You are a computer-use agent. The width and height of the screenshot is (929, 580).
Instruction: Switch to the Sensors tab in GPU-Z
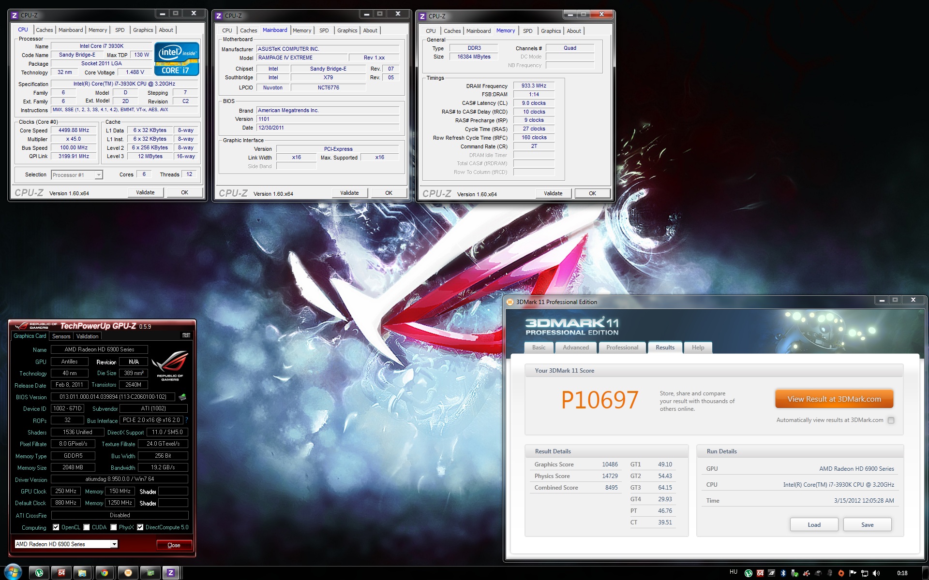(x=61, y=336)
